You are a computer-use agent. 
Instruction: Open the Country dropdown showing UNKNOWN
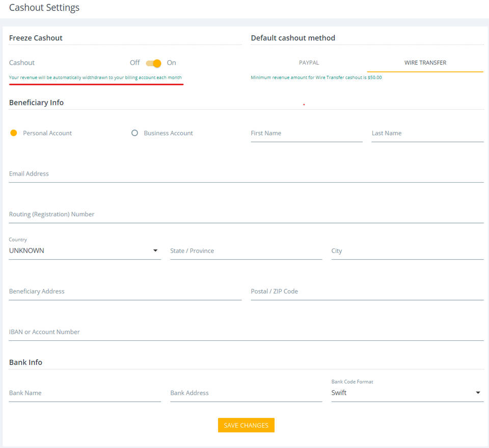pos(81,251)
